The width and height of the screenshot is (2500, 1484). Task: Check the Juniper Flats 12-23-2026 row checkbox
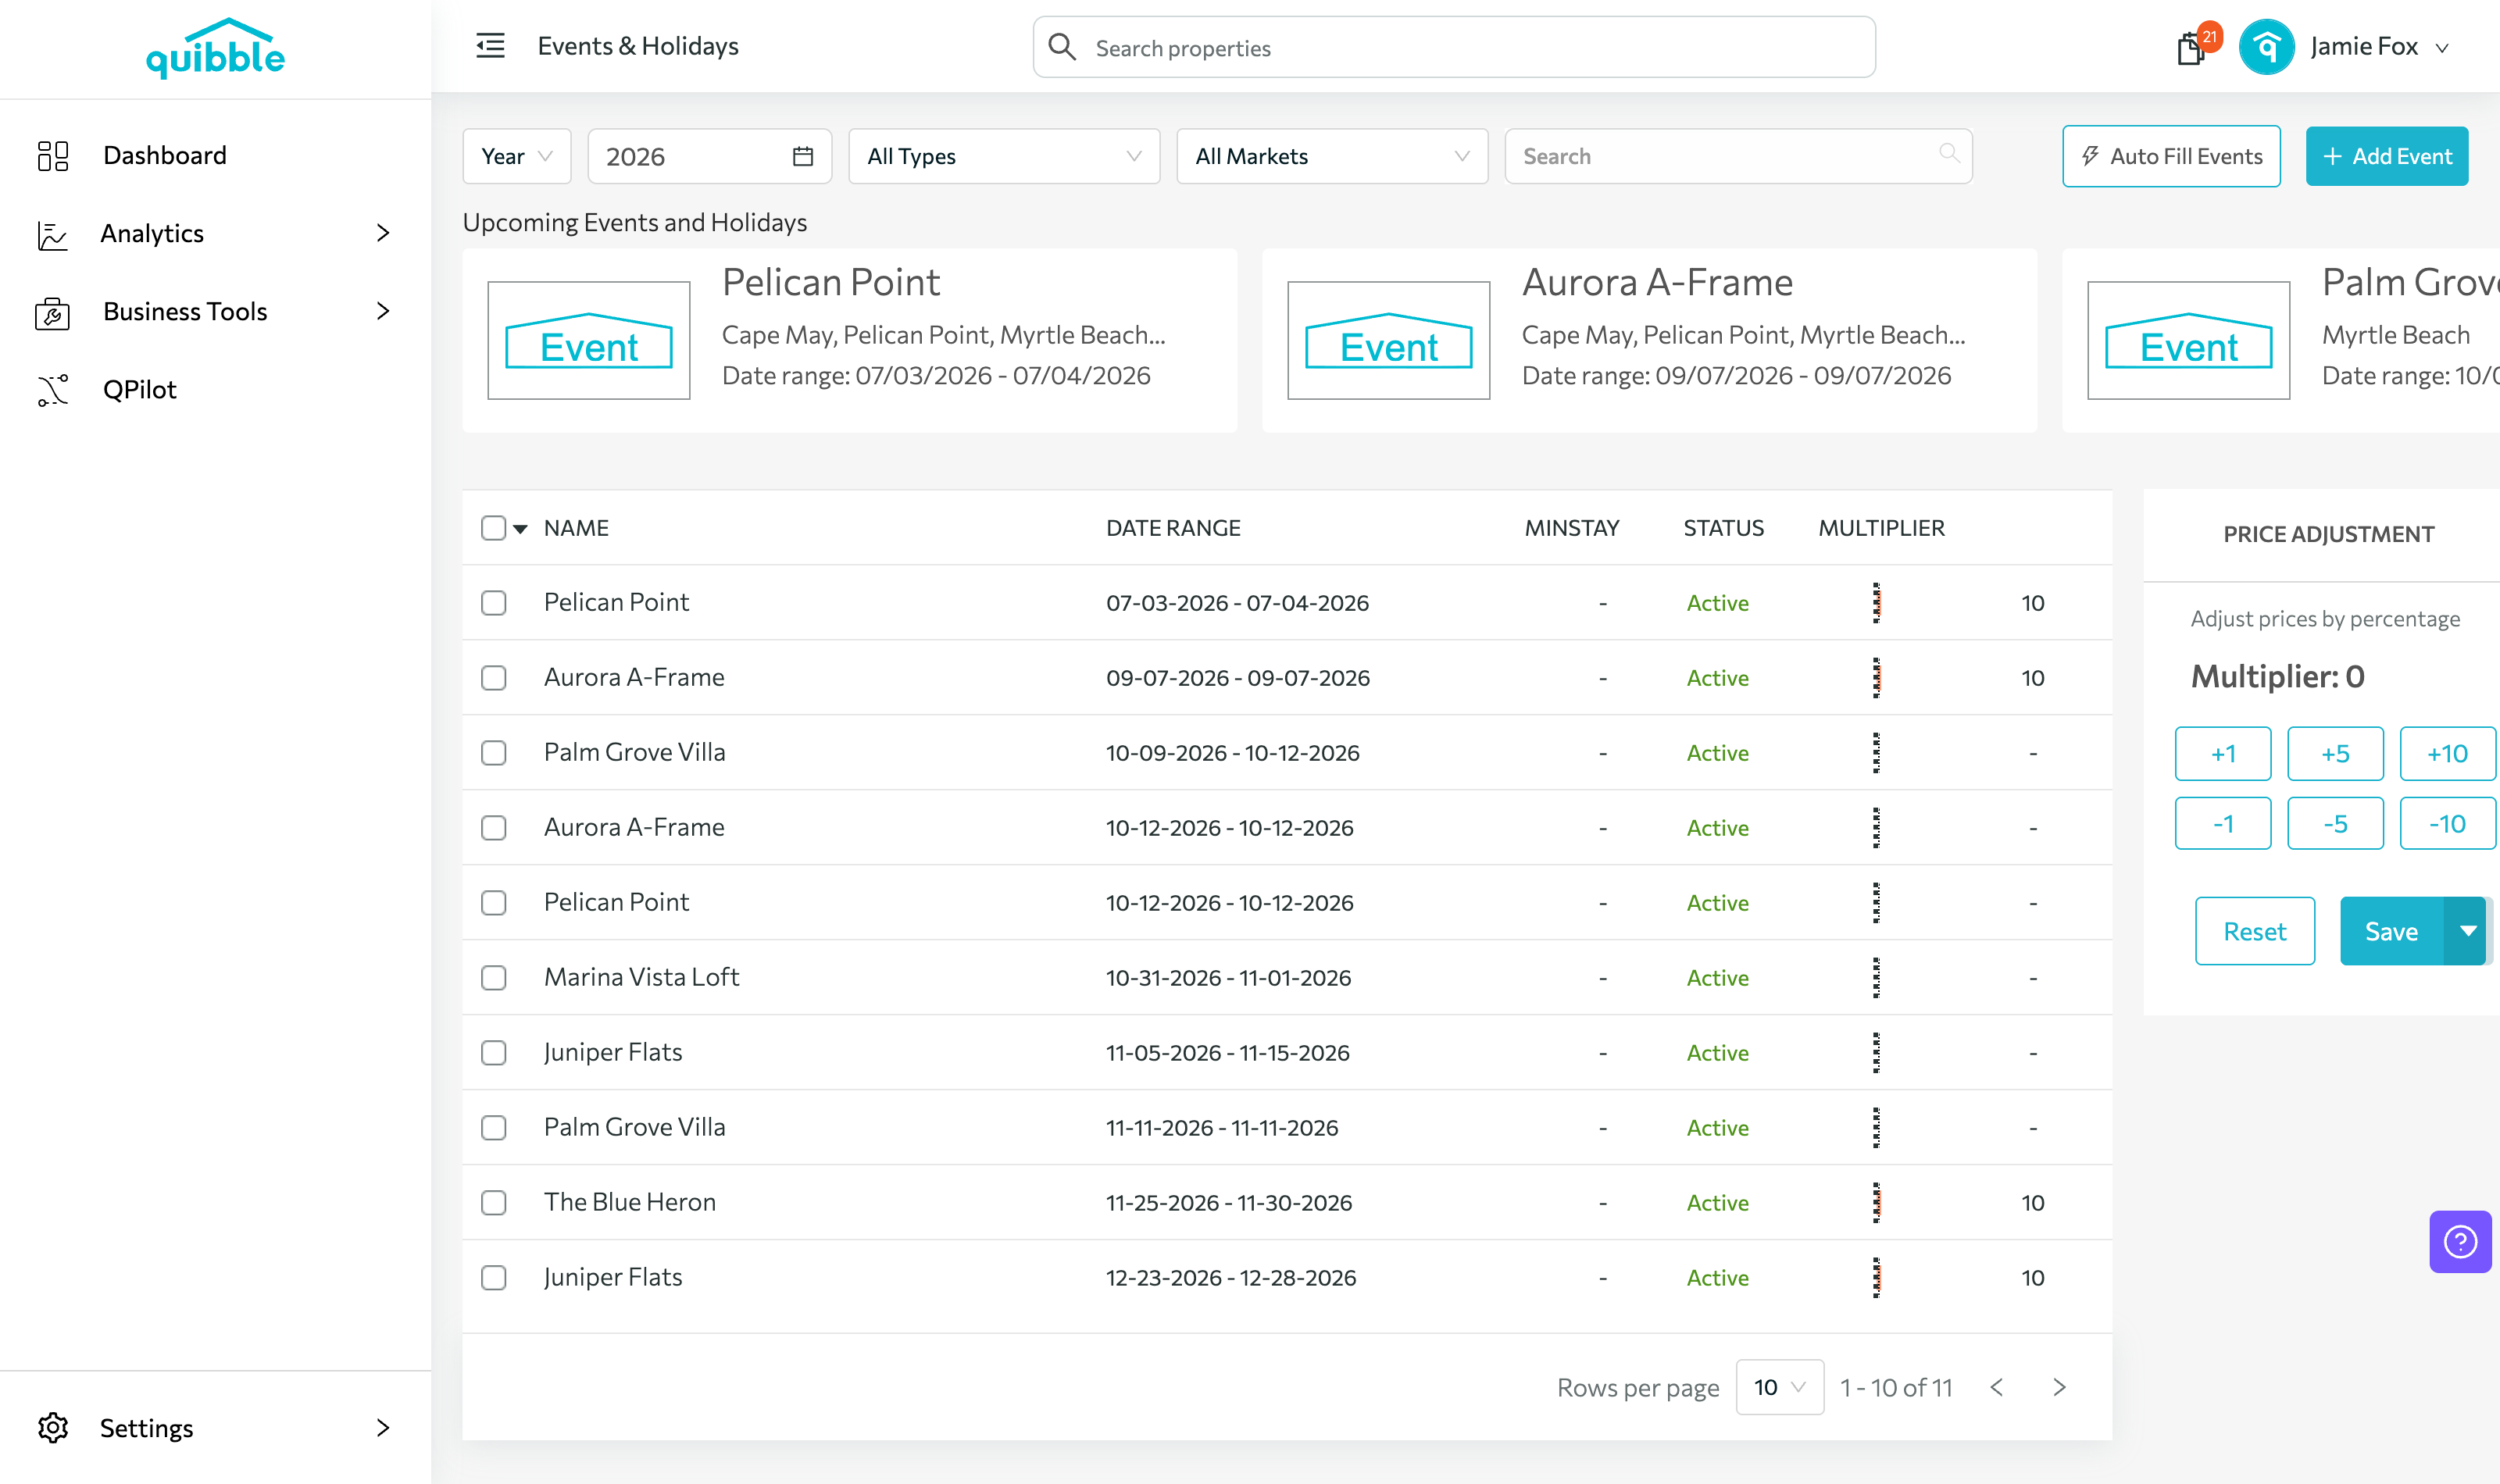click(494, 1278)
